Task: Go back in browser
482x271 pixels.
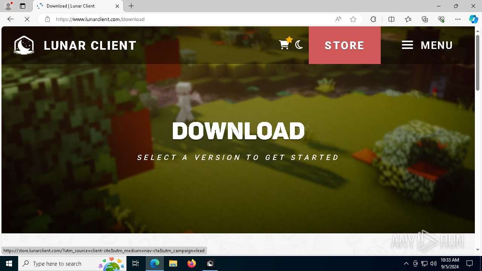Action: click(x=11, y=19)
